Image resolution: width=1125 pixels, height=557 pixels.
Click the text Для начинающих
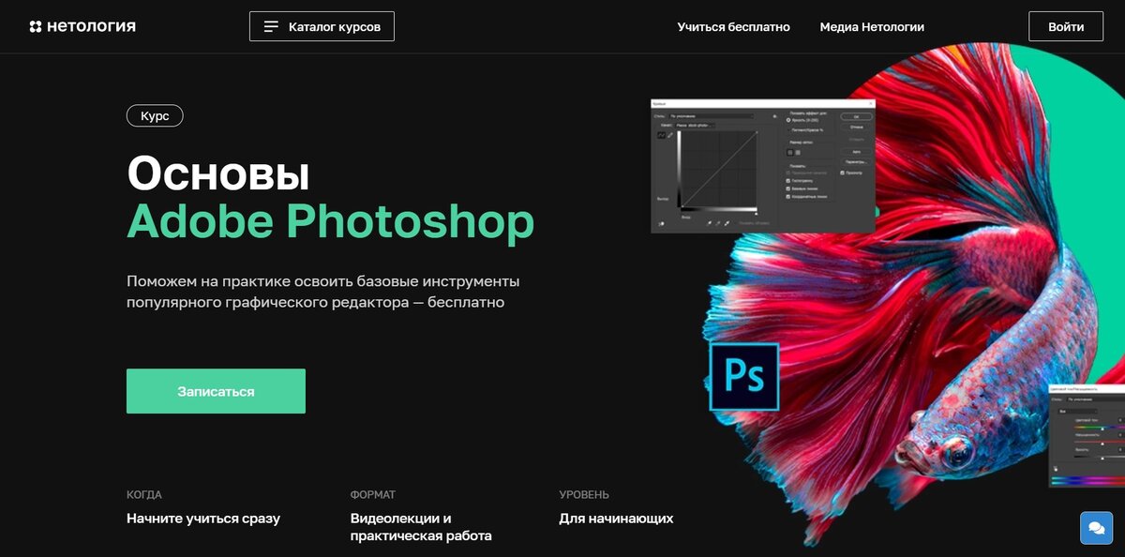pos(616,518)
